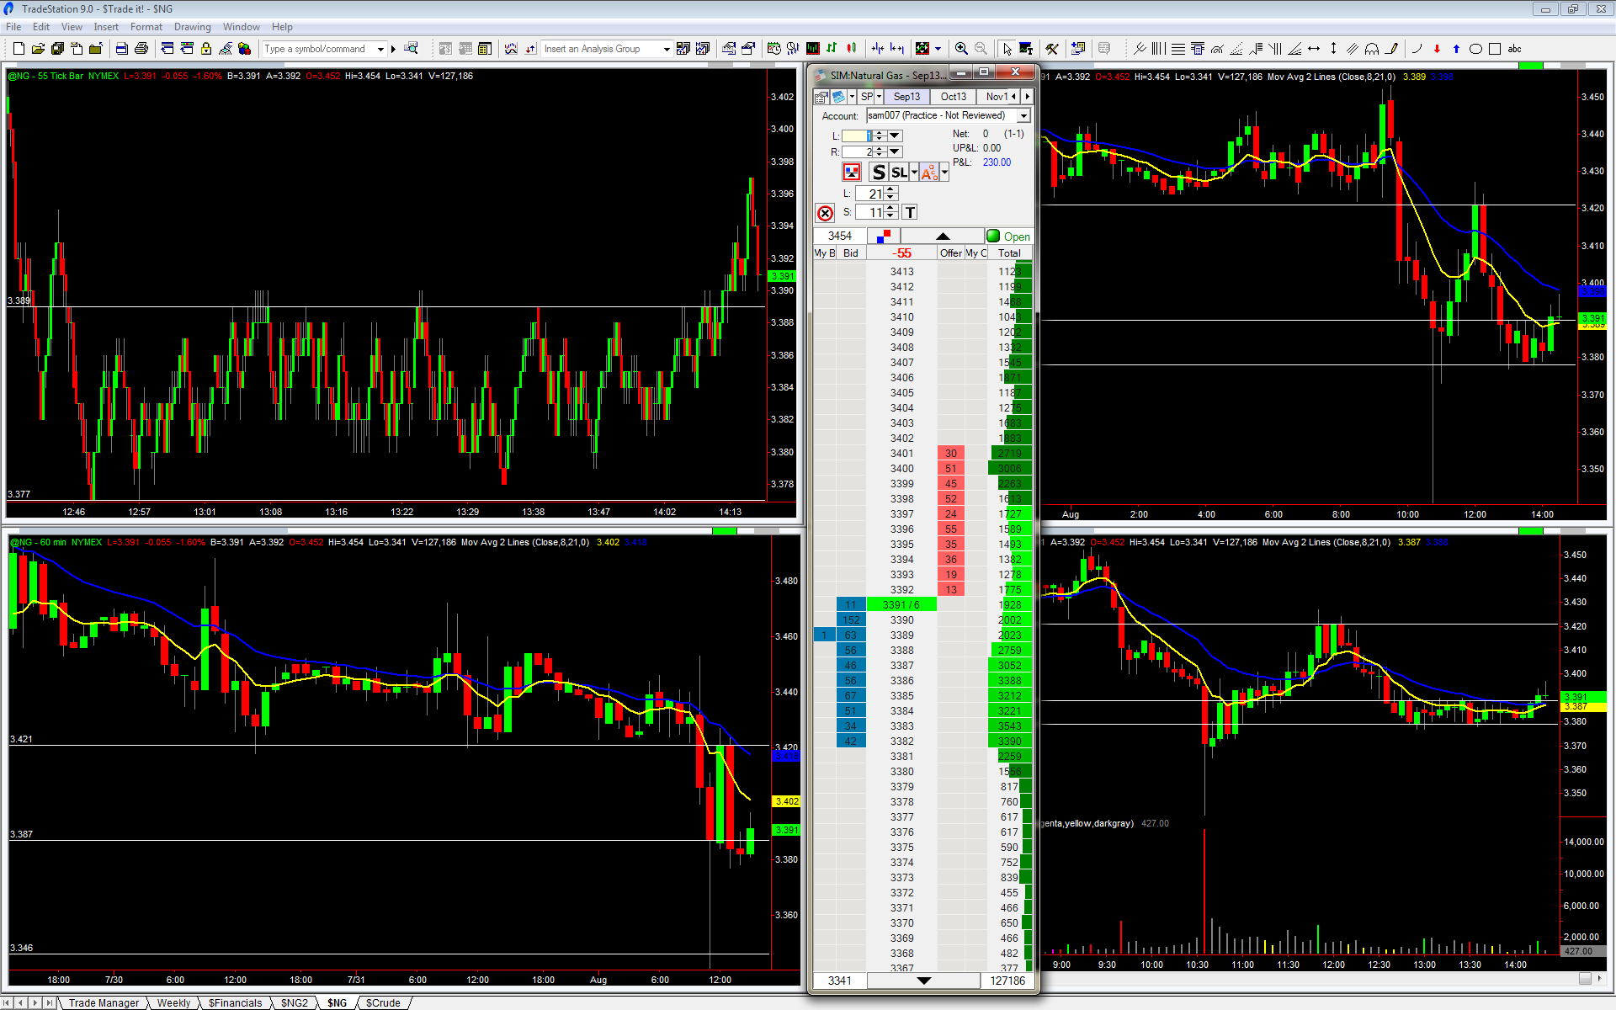
Task: Open the dropdown arrow next to SL
Action: 914,173
